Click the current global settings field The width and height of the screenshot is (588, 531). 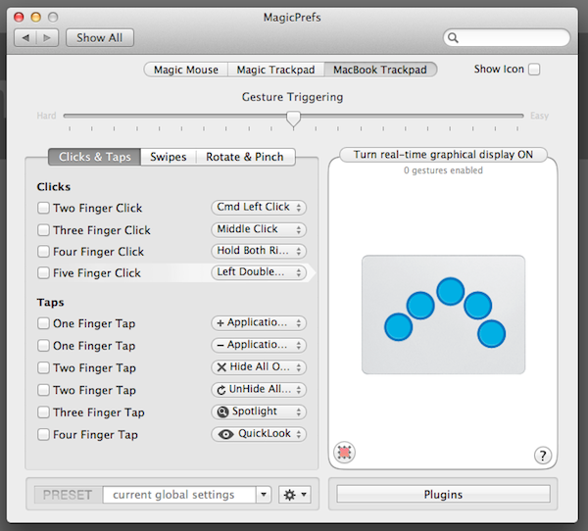[179, 495]
